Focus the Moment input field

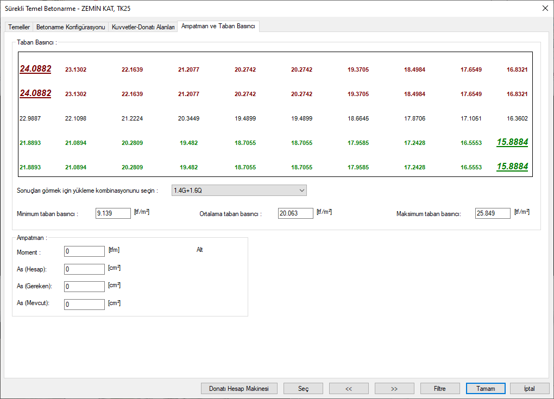[84, 251]
